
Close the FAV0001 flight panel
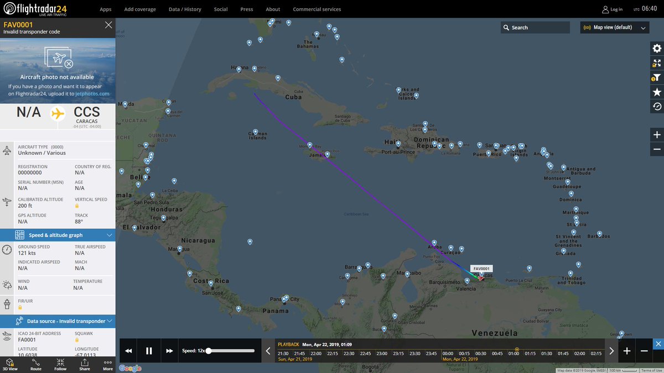[x=108, y=25]
